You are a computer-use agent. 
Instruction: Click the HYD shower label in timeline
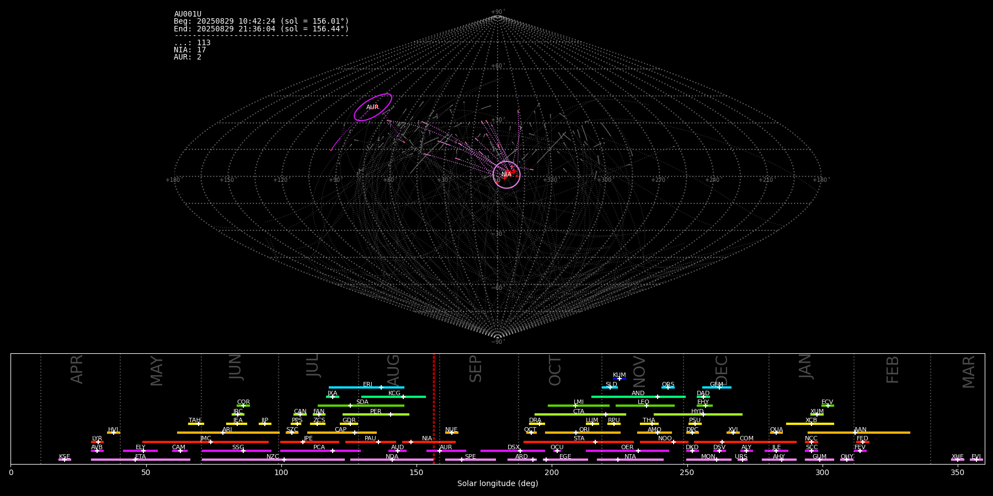(x=697, y=412)
